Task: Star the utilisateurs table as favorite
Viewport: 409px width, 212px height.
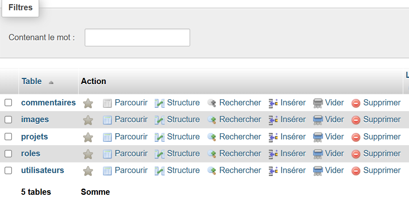Action: [x=88, y=171]
